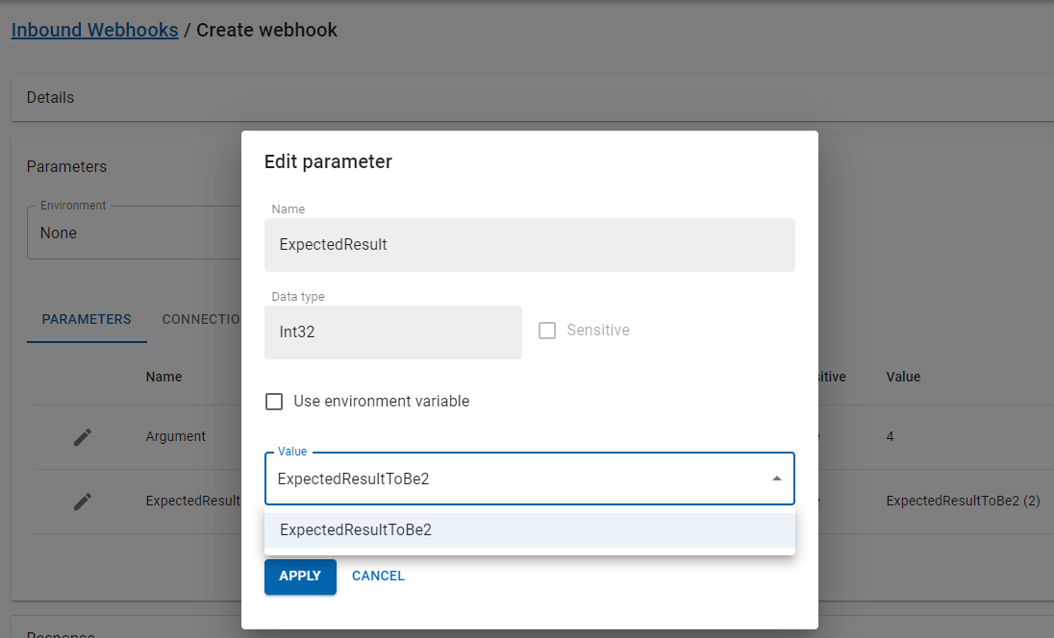1054x638 pixels.
Task: Toggle the Sensitive checkbox
Action: 547,331
